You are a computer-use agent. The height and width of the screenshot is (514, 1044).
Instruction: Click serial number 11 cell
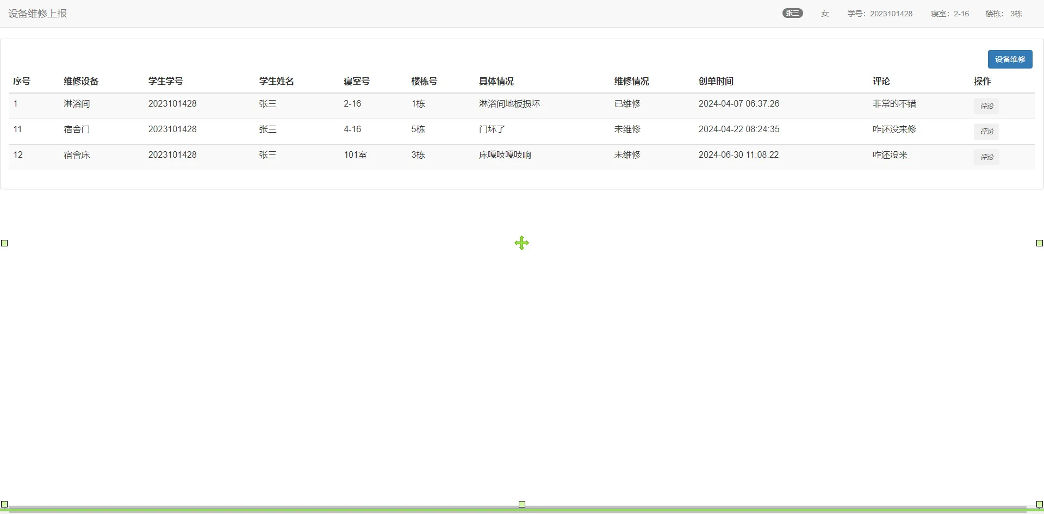pyautogui.click(x=17, y=129)
